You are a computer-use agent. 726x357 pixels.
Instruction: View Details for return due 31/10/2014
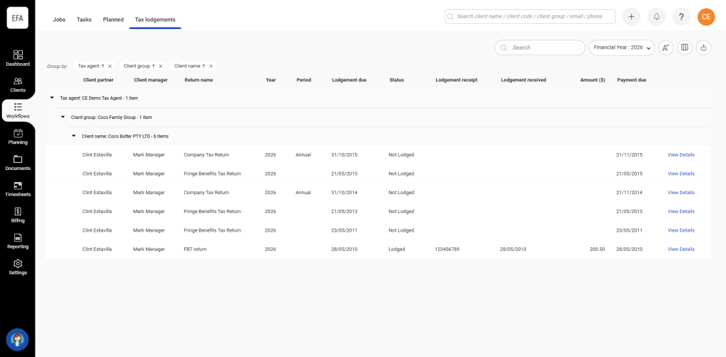(x=681, y=193)
